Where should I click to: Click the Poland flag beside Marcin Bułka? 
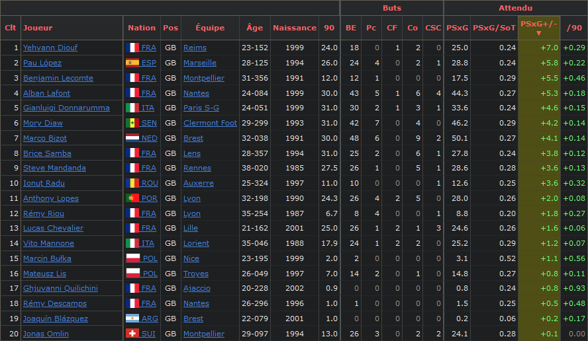point(133,258)
